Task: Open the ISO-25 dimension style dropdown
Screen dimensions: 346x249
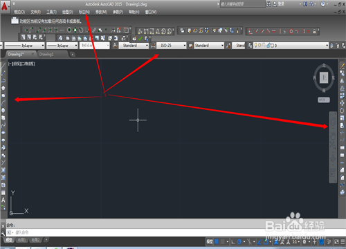Action: point(171,46)
